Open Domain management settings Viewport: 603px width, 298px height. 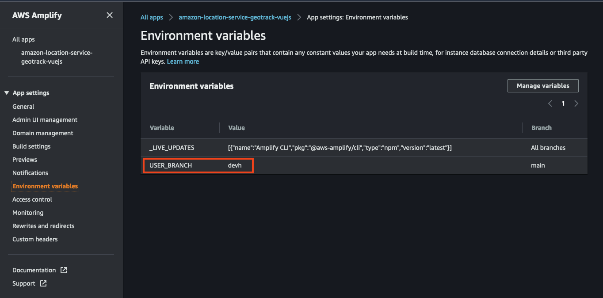(43, 133)
